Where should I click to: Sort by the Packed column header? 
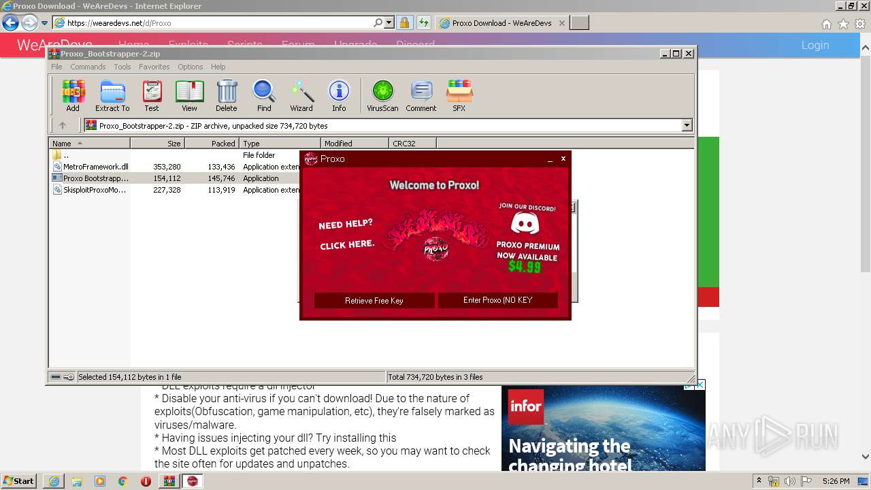coord(212,144)
